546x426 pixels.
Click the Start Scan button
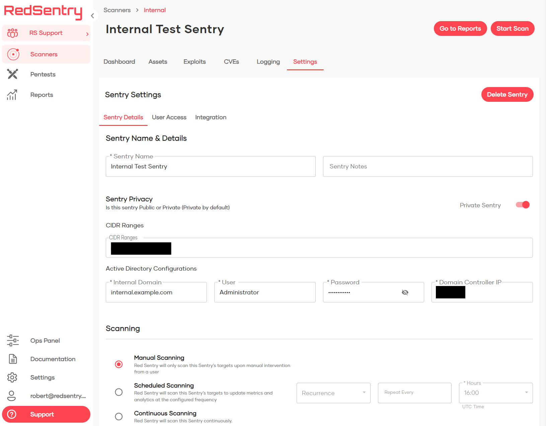pos(513,28)
